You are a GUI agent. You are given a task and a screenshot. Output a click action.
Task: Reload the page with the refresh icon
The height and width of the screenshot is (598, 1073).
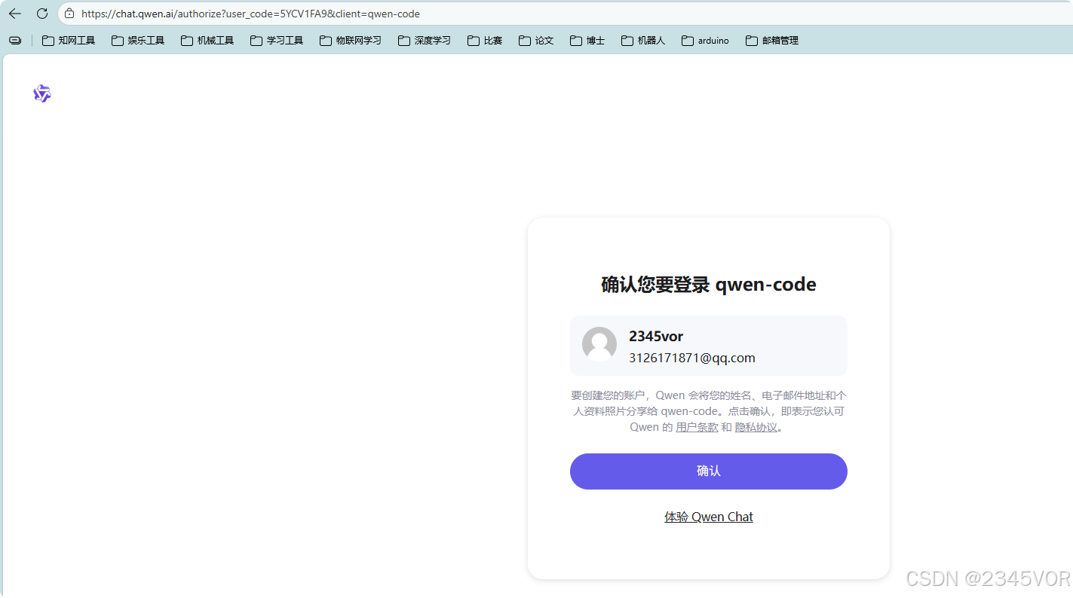click(41, 13)
